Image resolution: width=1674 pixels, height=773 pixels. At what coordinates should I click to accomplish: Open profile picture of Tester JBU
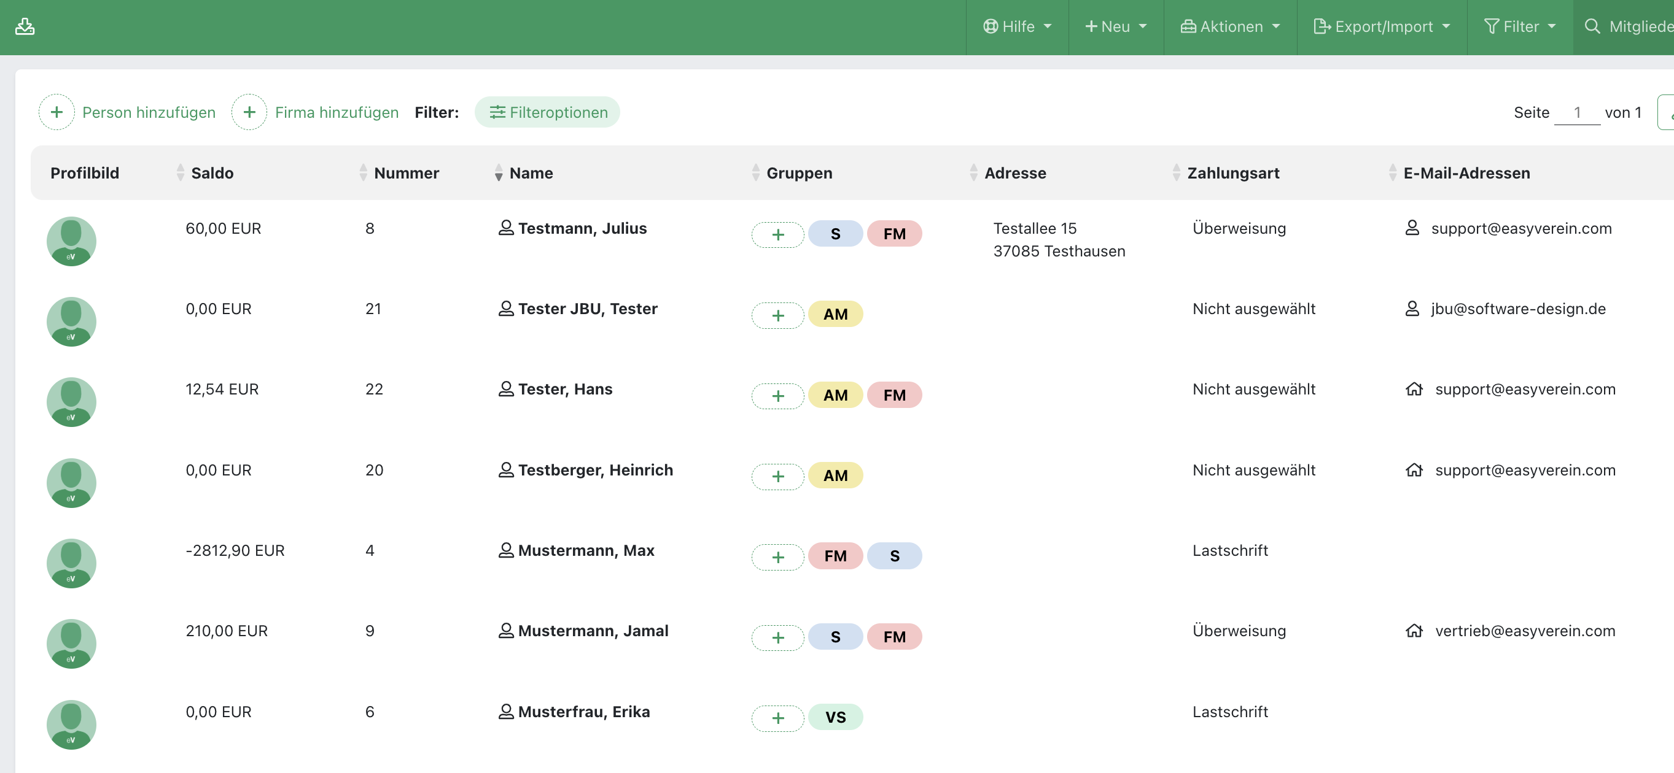point(71,322)
